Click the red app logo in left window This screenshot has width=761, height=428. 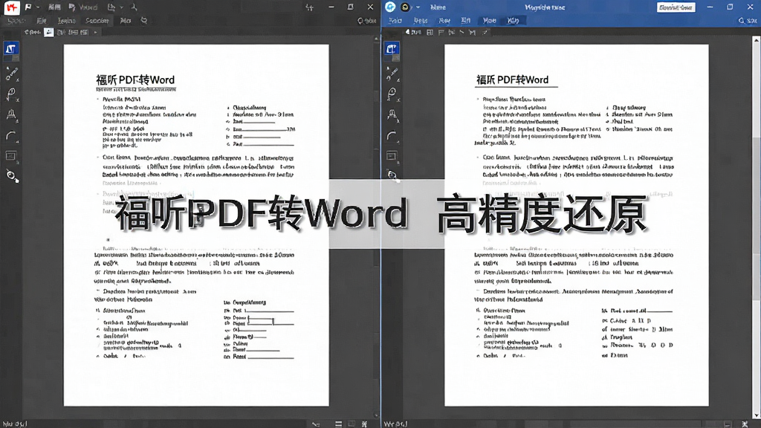click(12, 7)
